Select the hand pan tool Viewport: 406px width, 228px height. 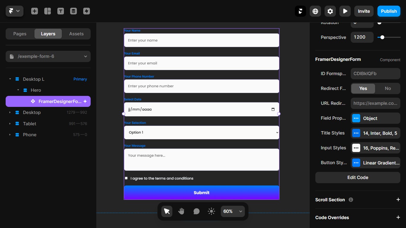[x=181, y=211]
